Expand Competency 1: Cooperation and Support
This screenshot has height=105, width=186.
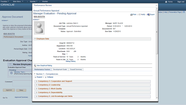point(37,81)
